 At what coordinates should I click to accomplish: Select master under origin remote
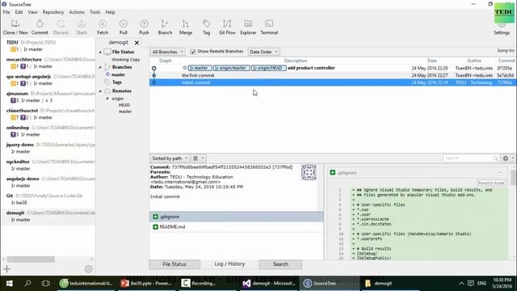coord(125,112)
